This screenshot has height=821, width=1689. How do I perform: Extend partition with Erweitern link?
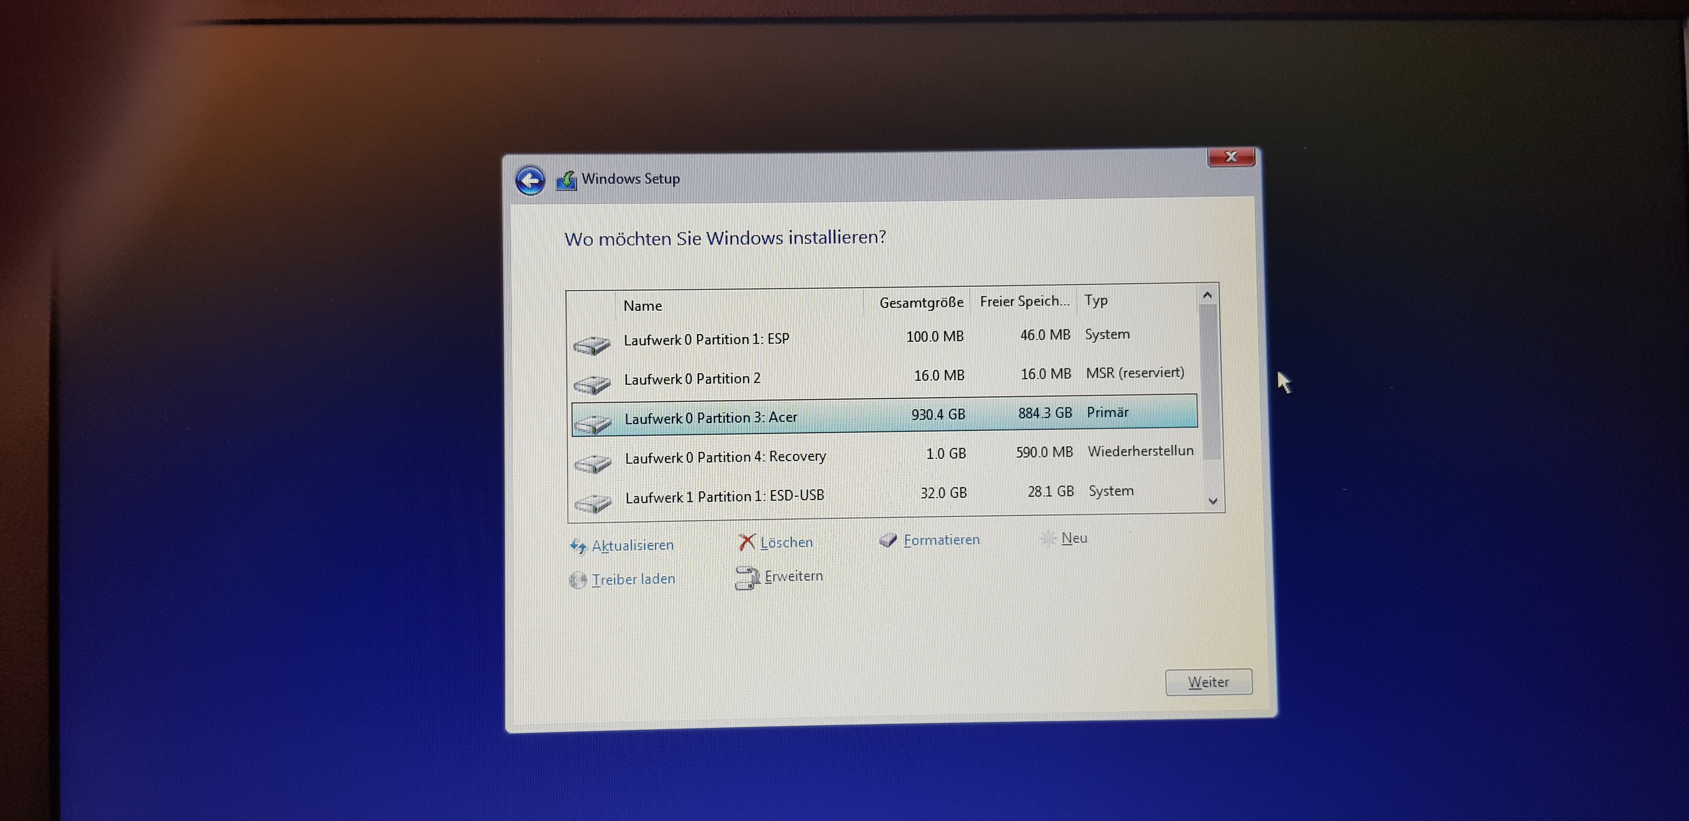(794, 576)
